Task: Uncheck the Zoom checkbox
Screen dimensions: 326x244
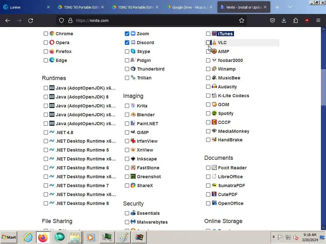Action: coord(127,34)
